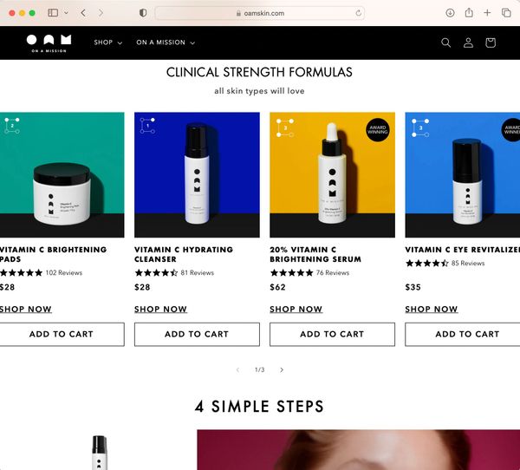Open the site search magnifier icon

click(445, 42)
